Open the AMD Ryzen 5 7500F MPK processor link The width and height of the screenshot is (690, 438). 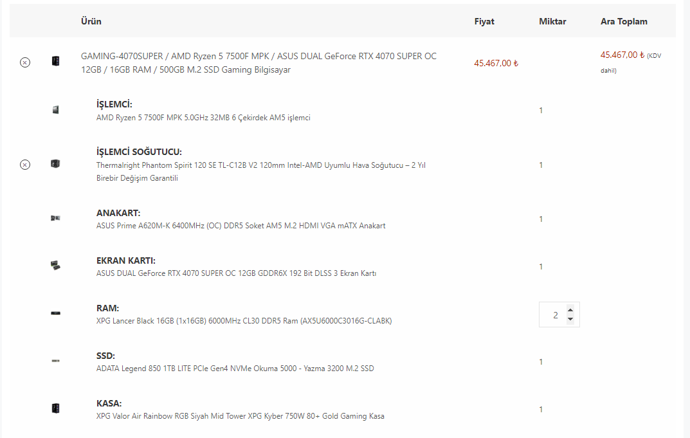[203, 118]
